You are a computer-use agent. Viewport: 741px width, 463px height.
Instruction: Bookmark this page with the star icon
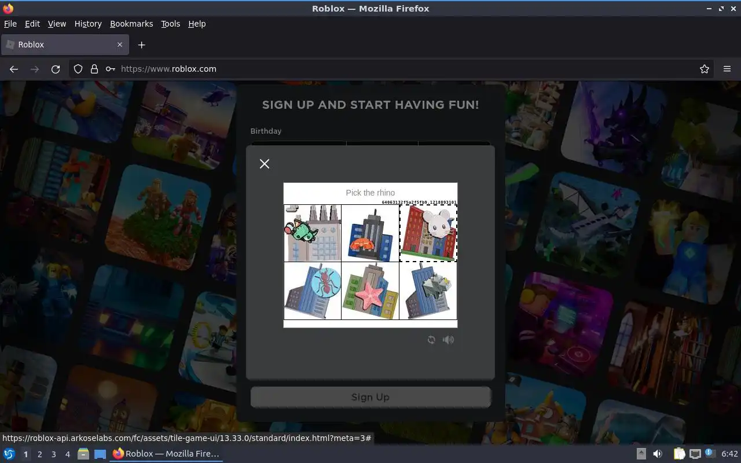click(x=705, y=69)
